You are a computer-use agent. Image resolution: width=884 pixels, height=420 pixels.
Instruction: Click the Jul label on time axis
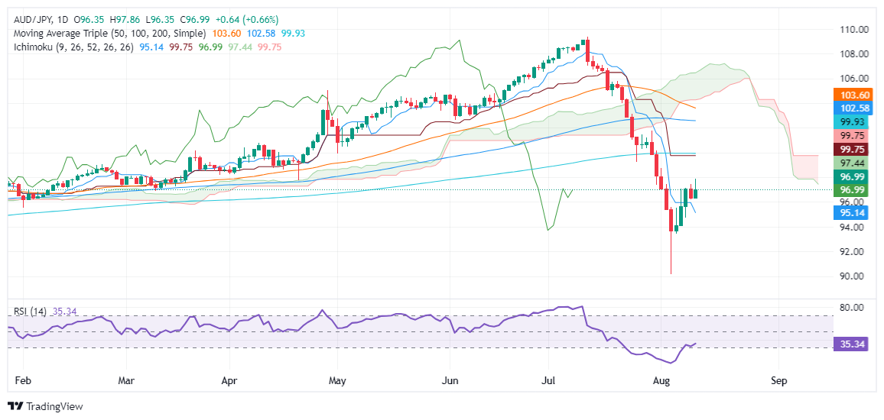(548, 380)
